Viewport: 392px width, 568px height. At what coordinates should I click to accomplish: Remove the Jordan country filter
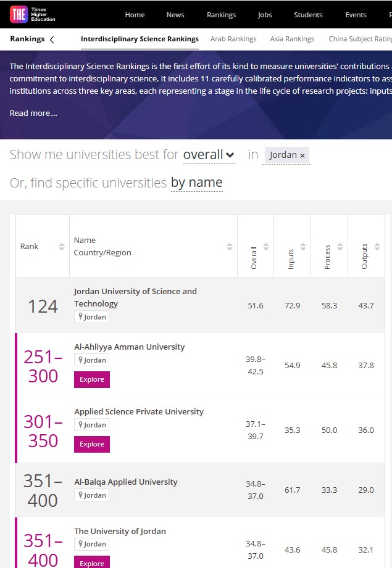point(302,155)
